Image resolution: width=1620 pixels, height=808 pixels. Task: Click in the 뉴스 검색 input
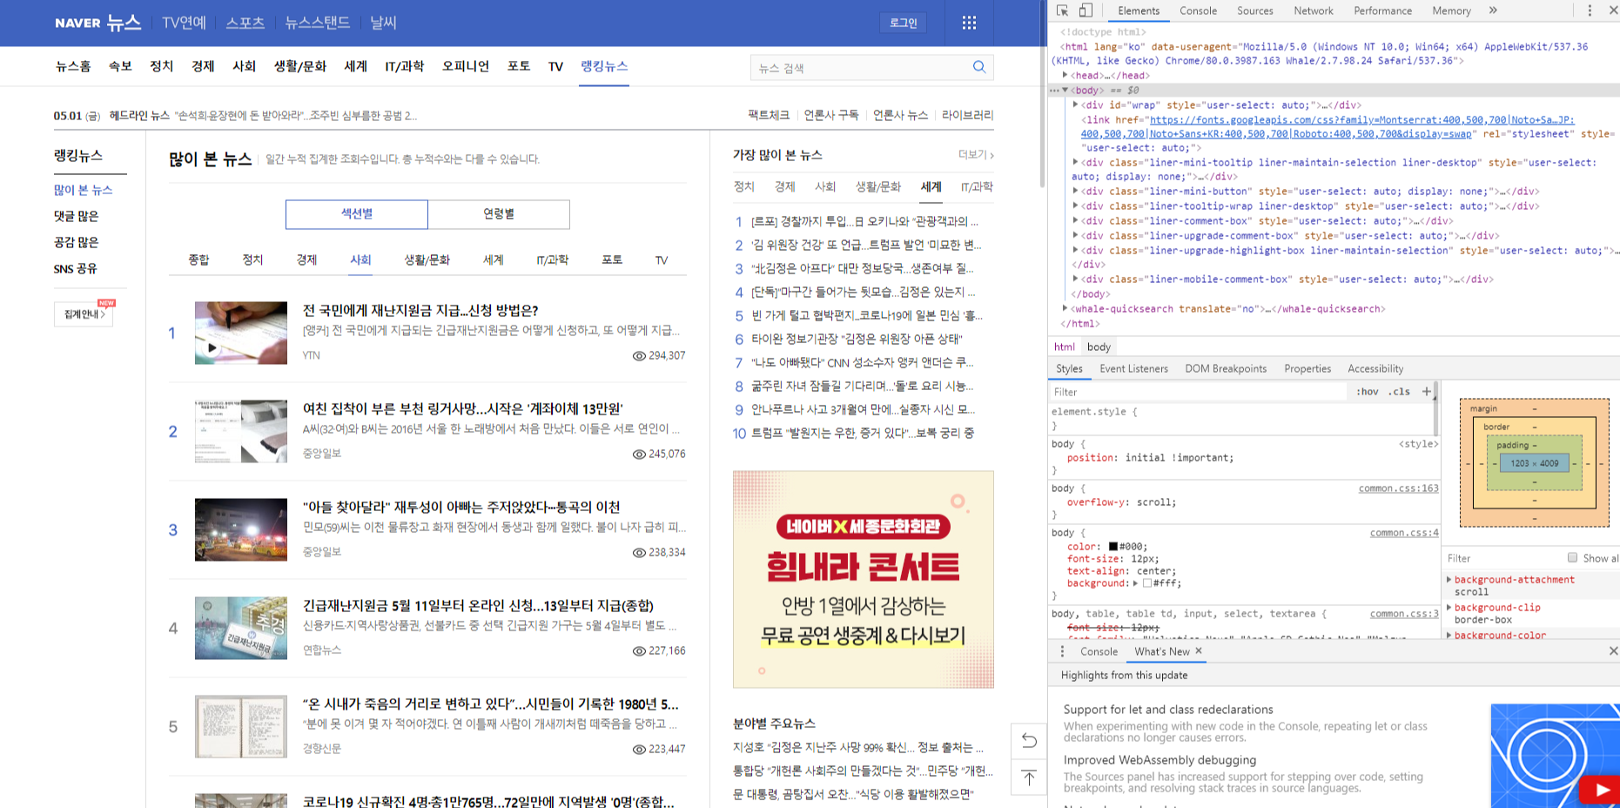pyautogui.click(x=860, y=67)
